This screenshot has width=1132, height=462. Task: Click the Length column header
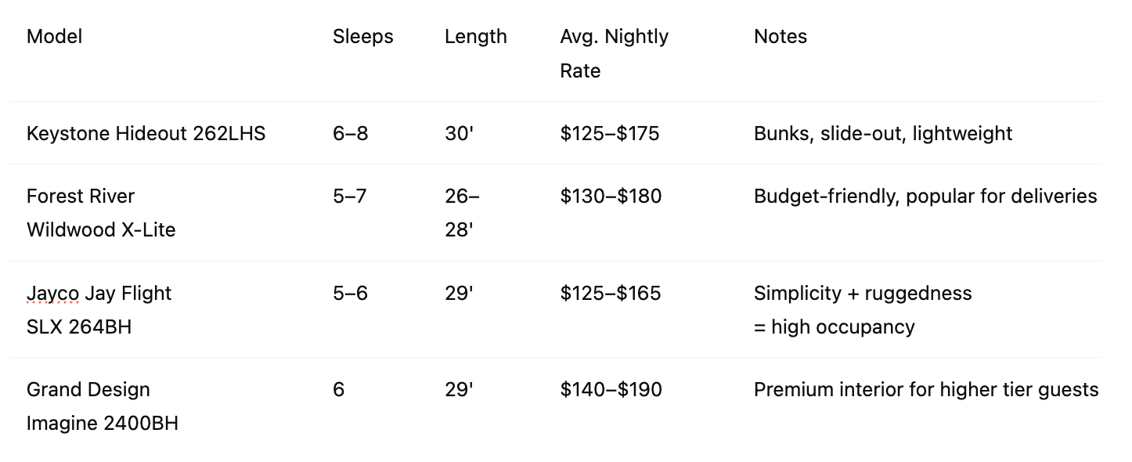(476, 37)
